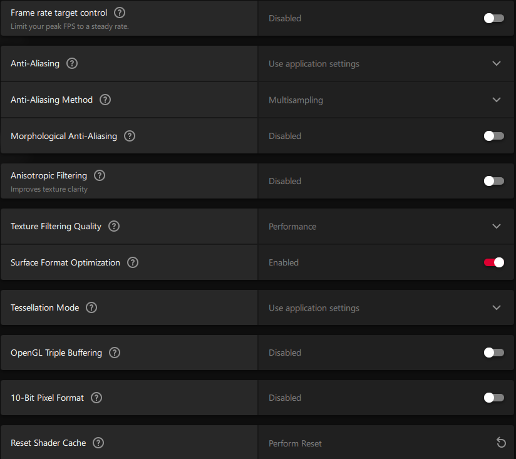This screenshot has height=459, width=516.
Task: Click the Perform Reset button
Action: point(295,443)
